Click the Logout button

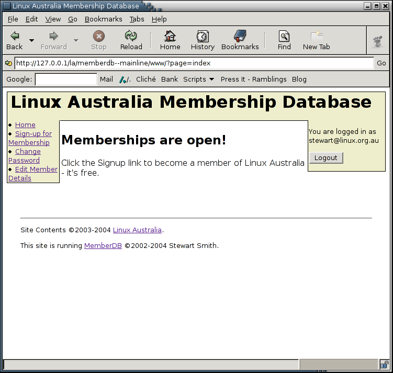[x=326, y=158]
